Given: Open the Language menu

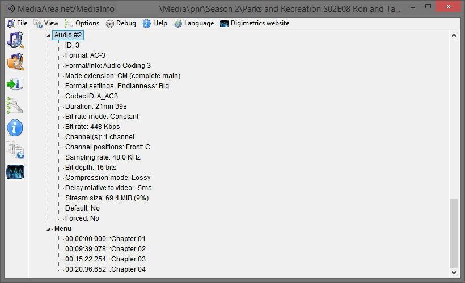Looking at the screenshot, I should click(194, 23).
